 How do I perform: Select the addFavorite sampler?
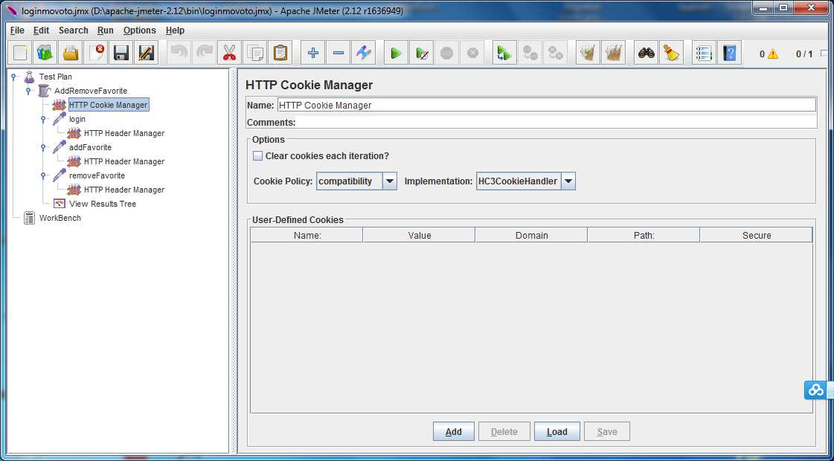91,147
